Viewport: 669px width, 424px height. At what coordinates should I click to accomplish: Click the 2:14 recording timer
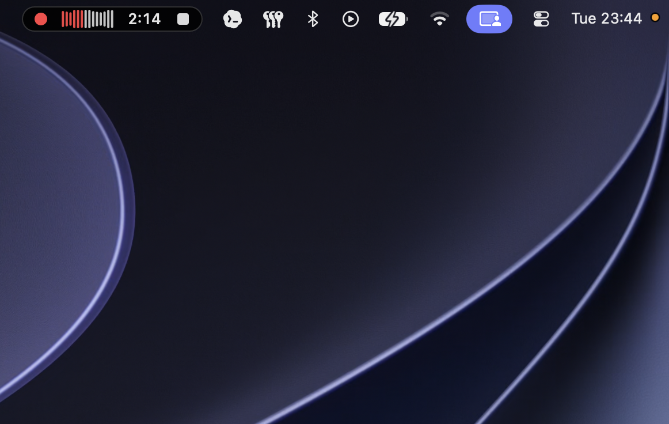pos(144,19)
